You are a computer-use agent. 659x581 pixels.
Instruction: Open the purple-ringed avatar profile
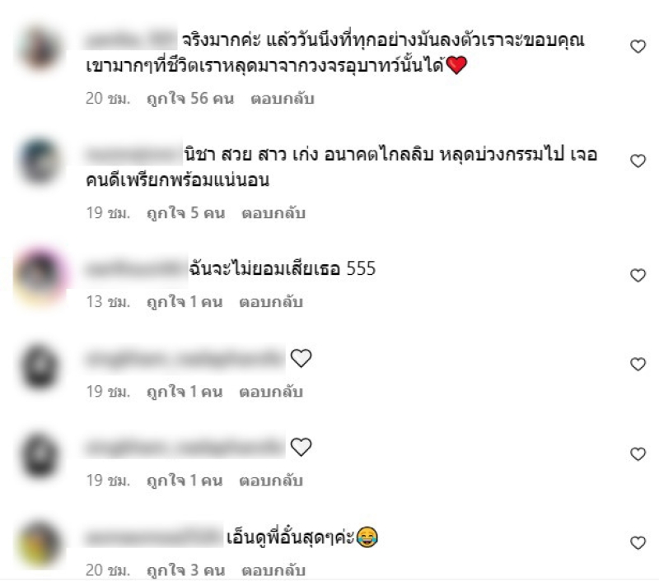click(x=40, y=275)
